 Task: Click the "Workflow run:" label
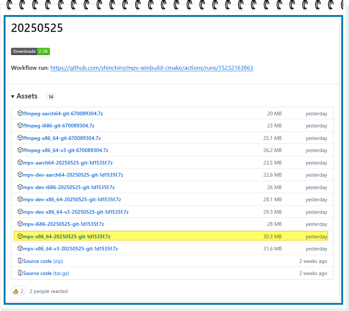pyautogui.click(x=30, y=68)
